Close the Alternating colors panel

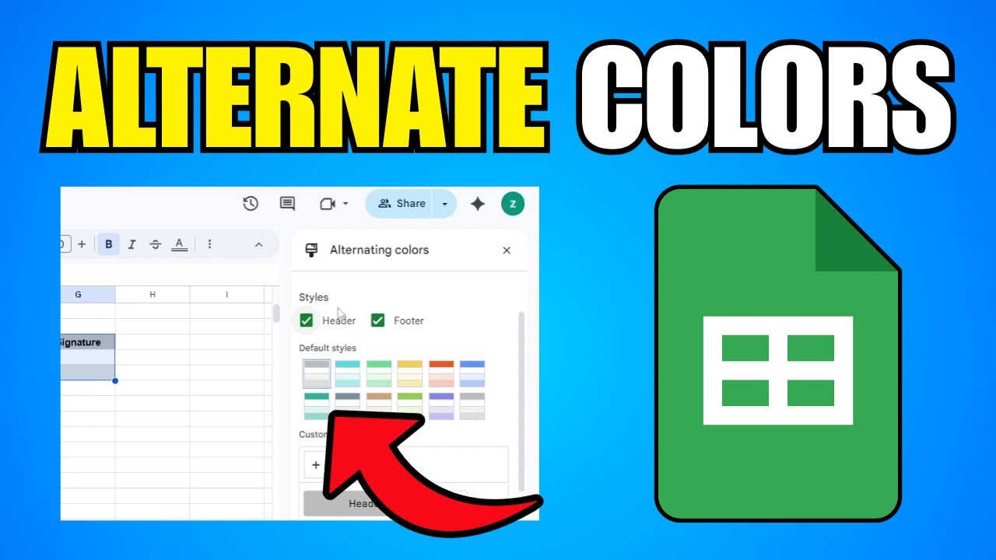pyautogui.click(x=507, y=250)
